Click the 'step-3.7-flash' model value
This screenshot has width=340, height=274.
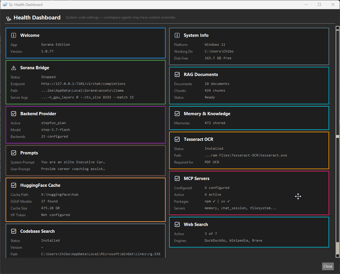(56, 130)
